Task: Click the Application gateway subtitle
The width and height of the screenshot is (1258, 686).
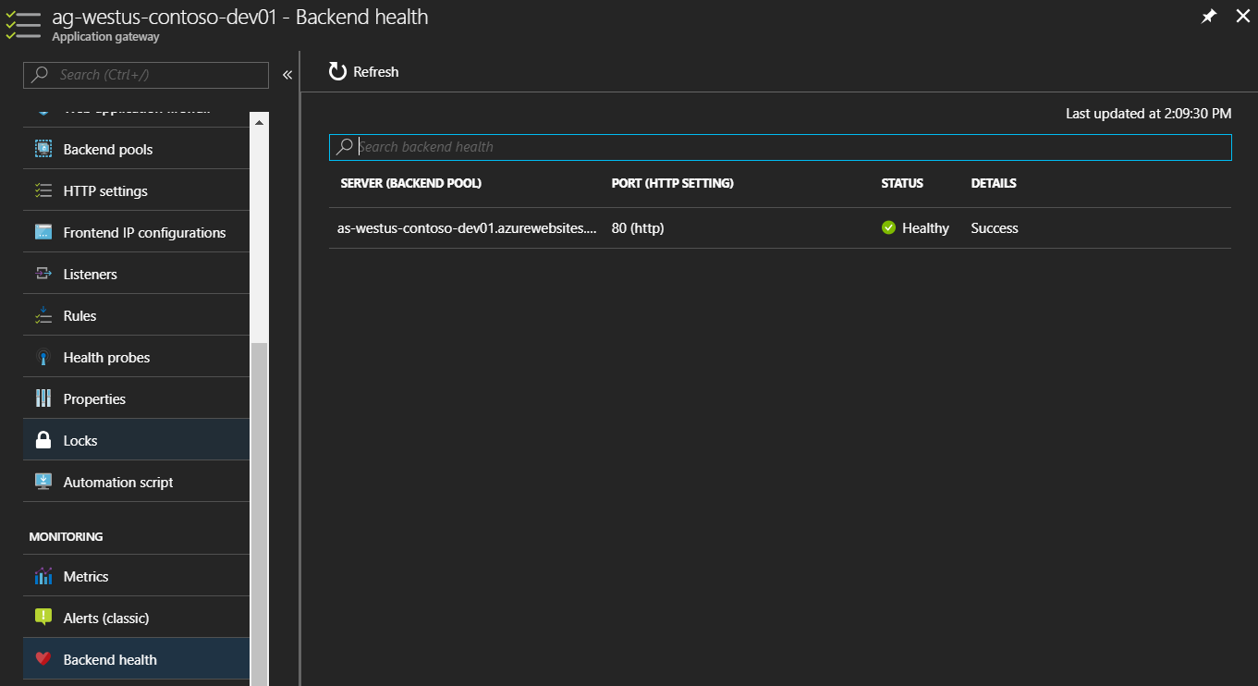Action: (x=105, y=37)
